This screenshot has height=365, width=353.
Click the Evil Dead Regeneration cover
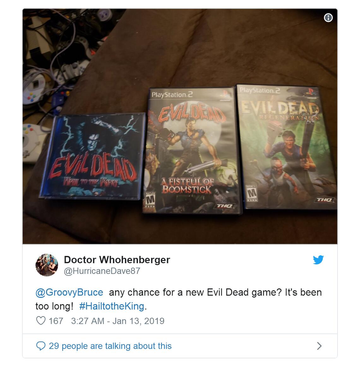(287, 147)
